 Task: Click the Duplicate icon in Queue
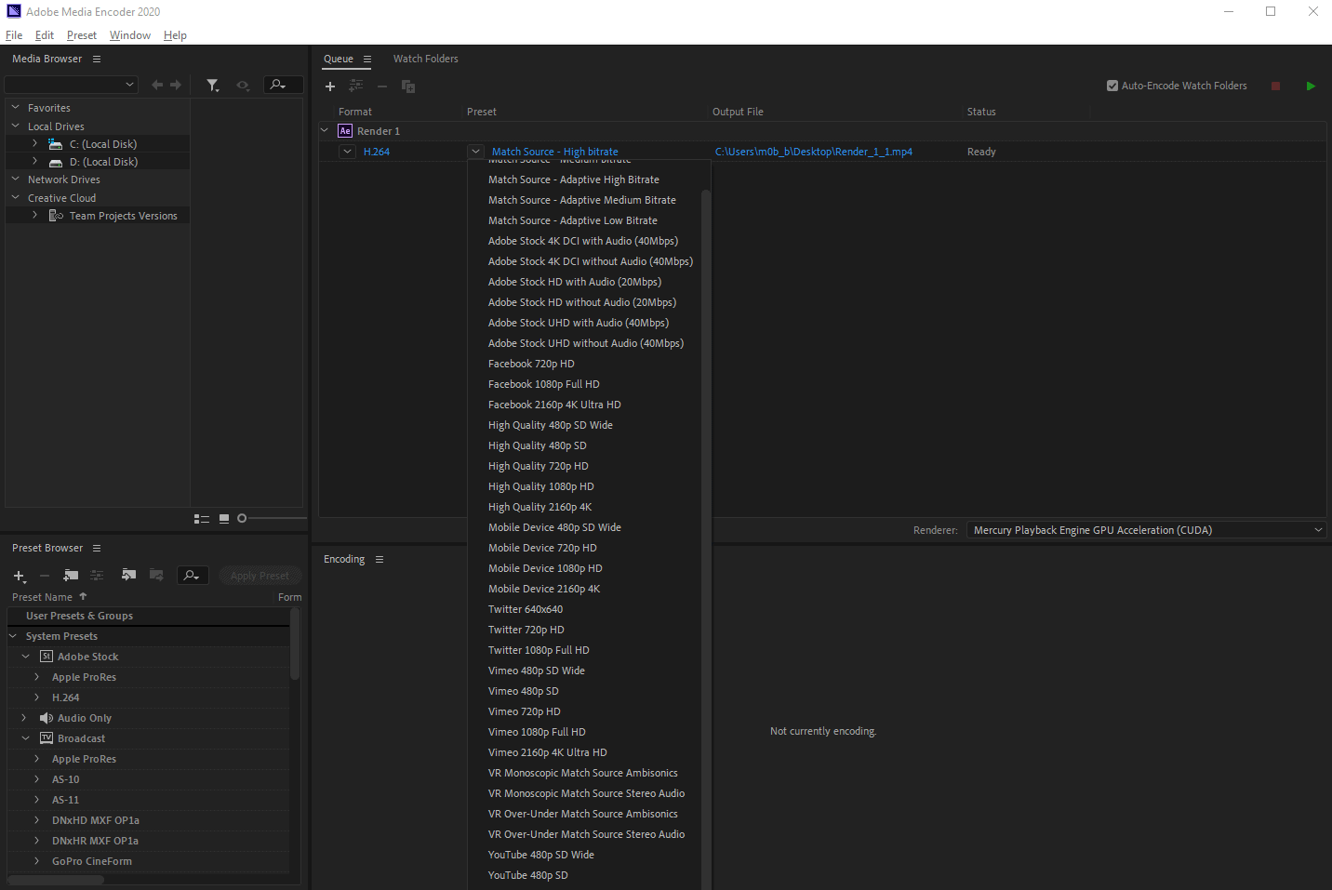(x=408, y=86)
